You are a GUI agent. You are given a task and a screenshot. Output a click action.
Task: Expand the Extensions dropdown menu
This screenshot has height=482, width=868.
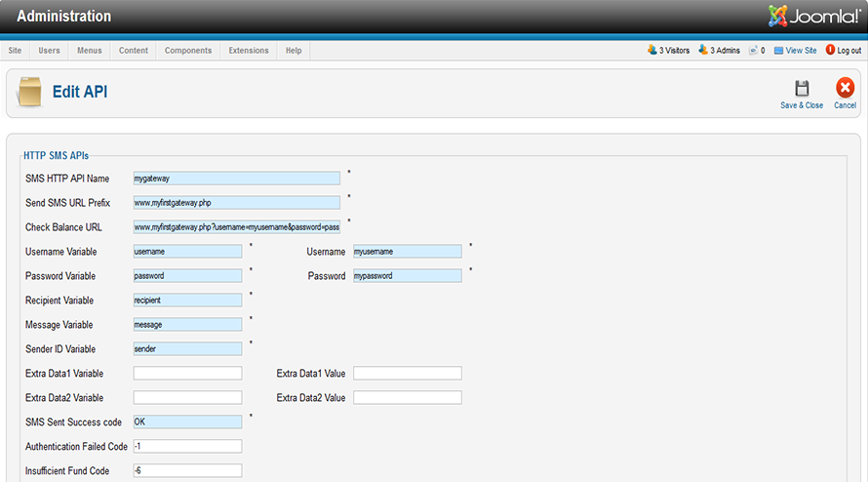point(249,51)
